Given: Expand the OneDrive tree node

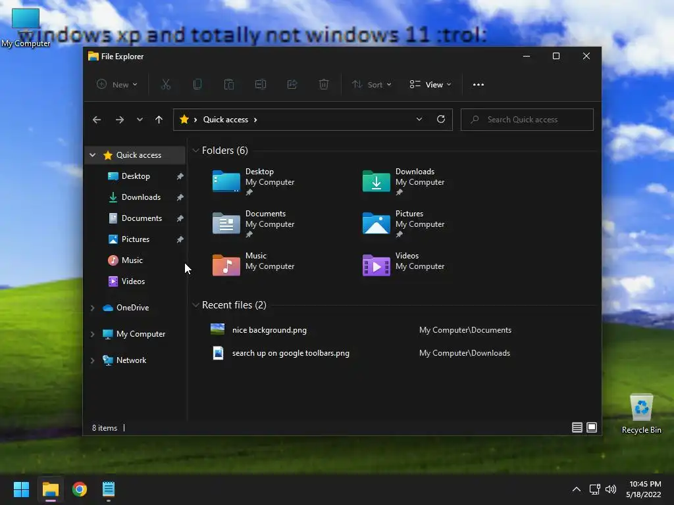Looking at the screenshot, I should click(x=92, y=308).
